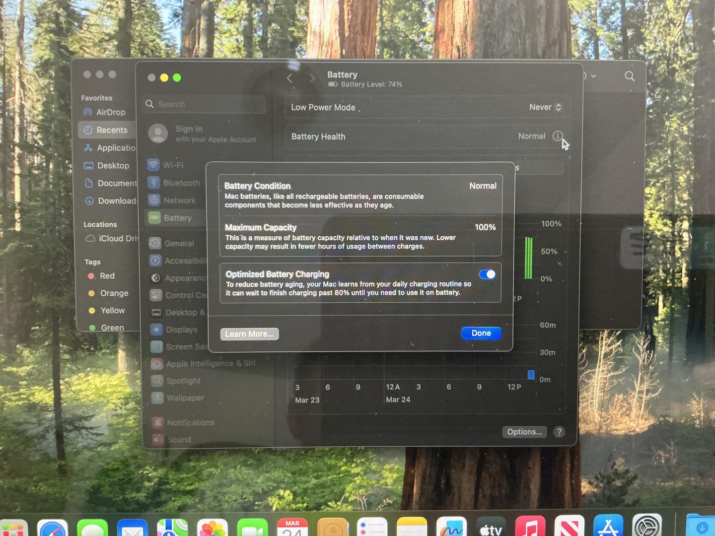715x536 pixels.
Task: Open the help question mark button
Action: pyautogui.click(x=559, y=432)
